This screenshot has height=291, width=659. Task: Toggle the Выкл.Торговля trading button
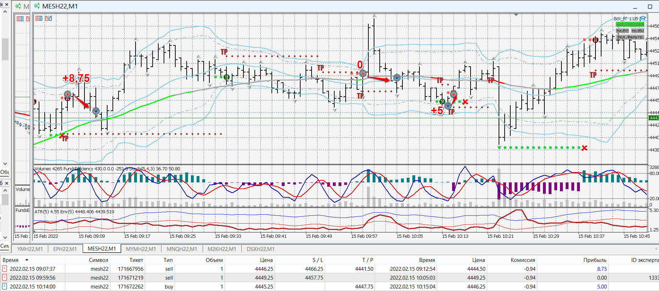coord(630,24)
